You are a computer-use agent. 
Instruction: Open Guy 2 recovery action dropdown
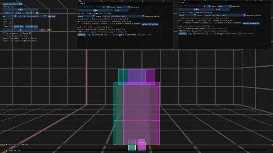[x=224, y=15]
